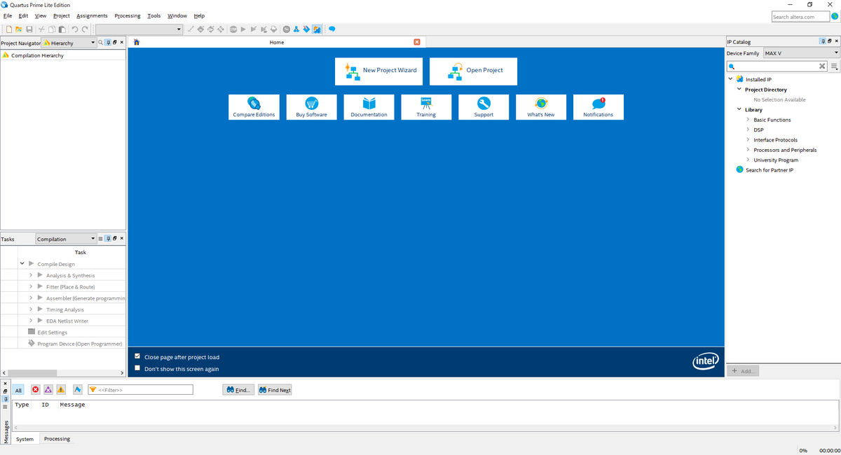Open the Hierarchy dropdown in Project Navigator

click(69, 43)
